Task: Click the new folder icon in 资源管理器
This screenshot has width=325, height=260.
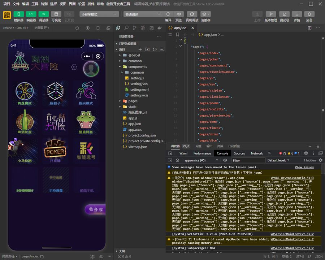Action: coord(147,49)
